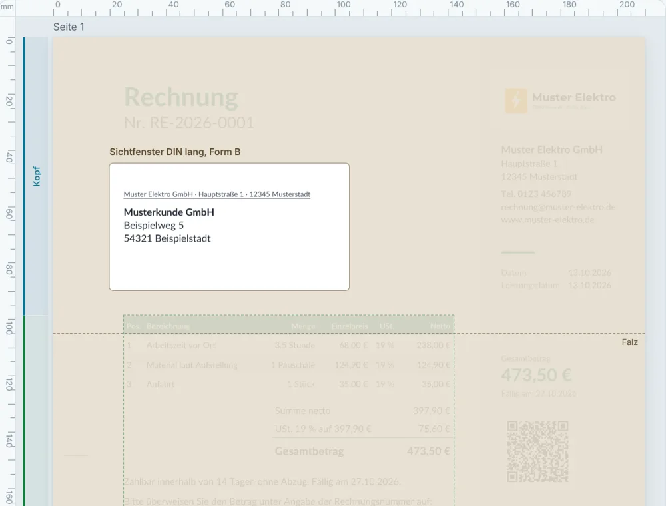The width and height of the screenshot is (666, 506).
Task: Click the net amount 238,00 €
Action: (x=434, y=345)
